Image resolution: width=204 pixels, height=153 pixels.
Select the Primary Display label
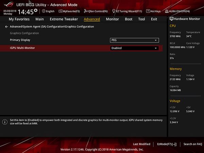point(20,40)
